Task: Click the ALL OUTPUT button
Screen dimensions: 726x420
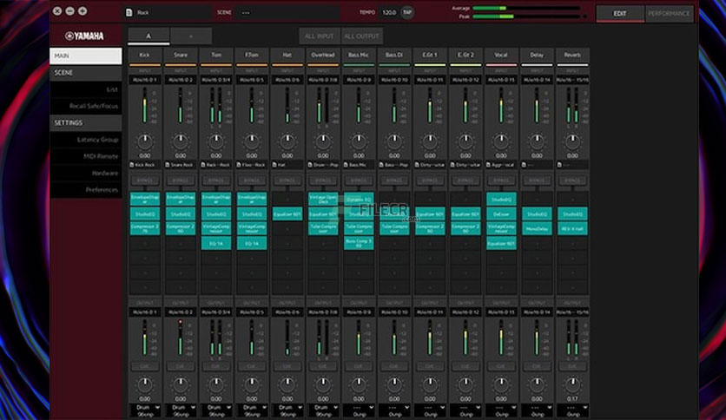Action: 361,36
